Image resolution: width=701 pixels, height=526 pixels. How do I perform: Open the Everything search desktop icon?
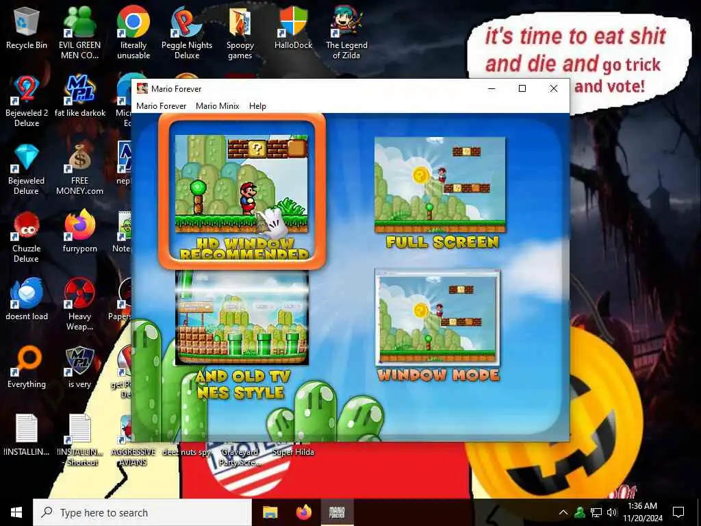tap(27, 368)
